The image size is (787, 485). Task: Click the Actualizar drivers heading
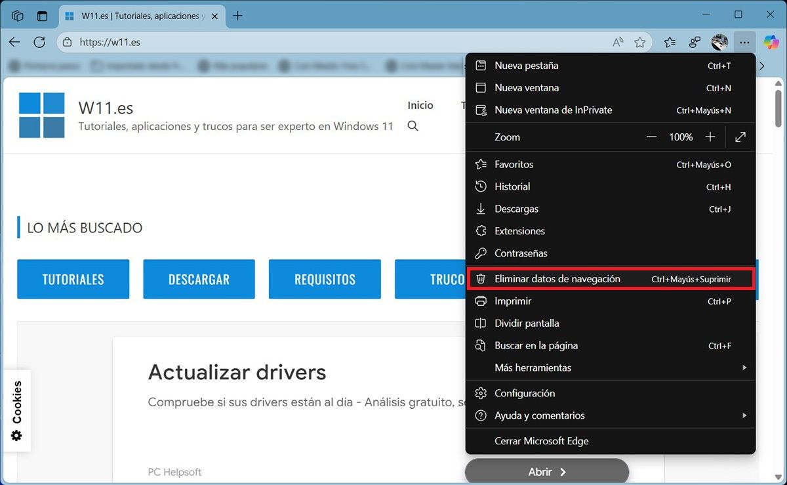coord(237,372)
